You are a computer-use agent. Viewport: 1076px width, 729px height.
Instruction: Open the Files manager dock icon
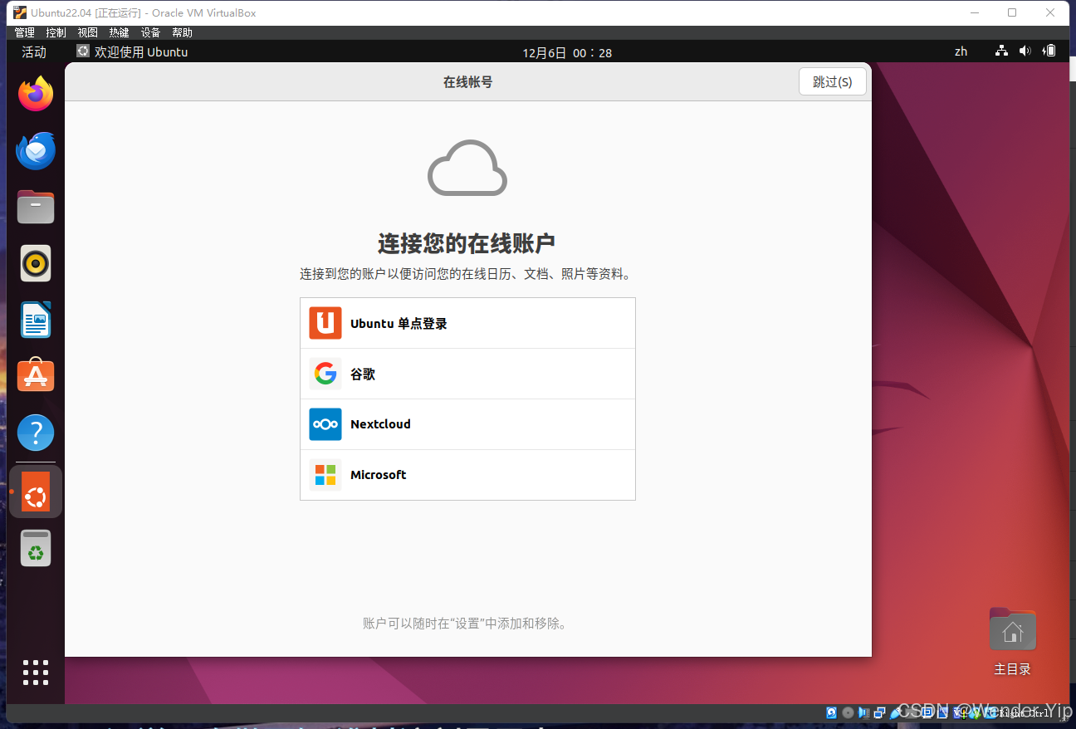pyautogui.click(x=36, y=207)
